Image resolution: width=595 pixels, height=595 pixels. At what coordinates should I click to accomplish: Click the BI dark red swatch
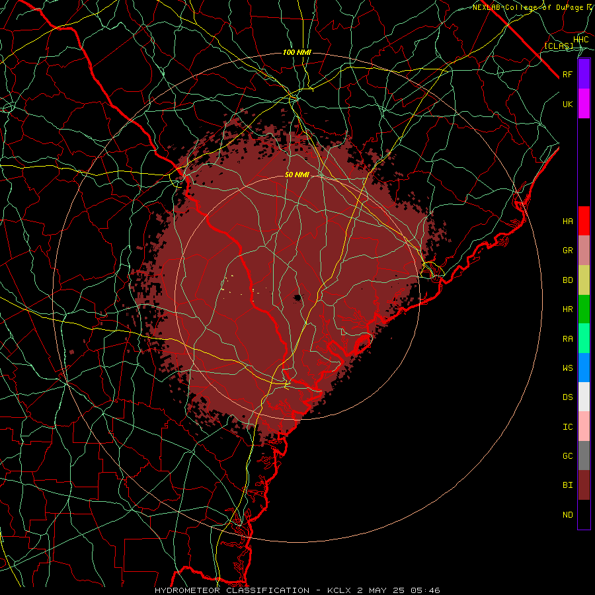[584, 485]
